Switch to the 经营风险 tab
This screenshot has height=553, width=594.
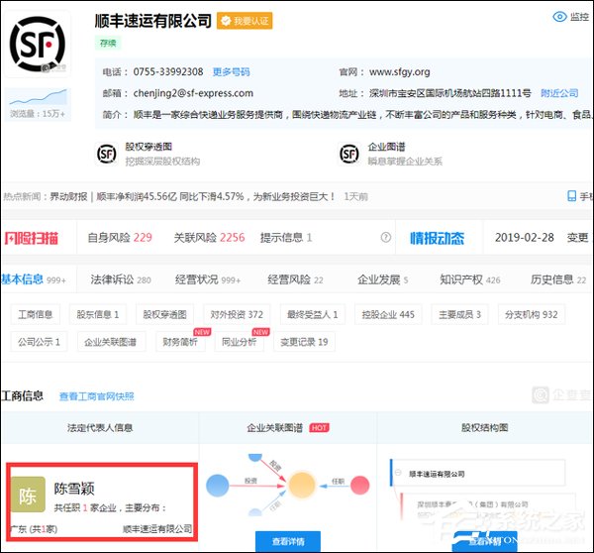[x=295, y=279]
